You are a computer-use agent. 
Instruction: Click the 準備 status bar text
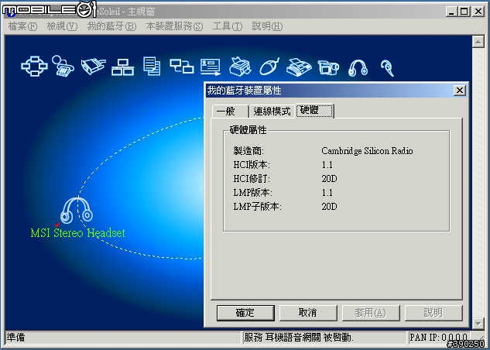point(15,338)
